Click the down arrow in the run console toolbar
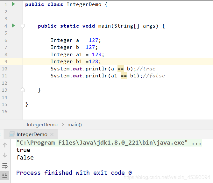The height and width of the screenshot is (183, 213). pyautogui.click(x=5, y=155)
